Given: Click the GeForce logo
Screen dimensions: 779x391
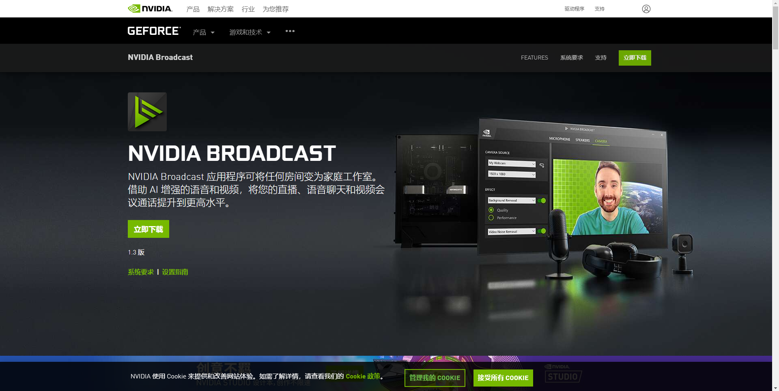Looking at the screenshot, I should click(x=154, y=31).
